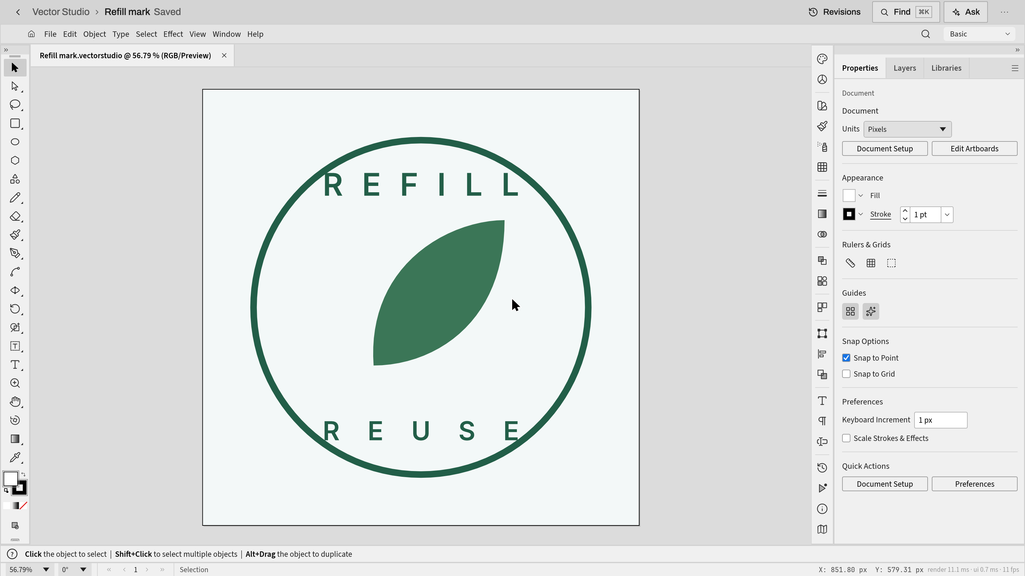Select the Pen tool
1025x576 pixels.
point(15,253)
